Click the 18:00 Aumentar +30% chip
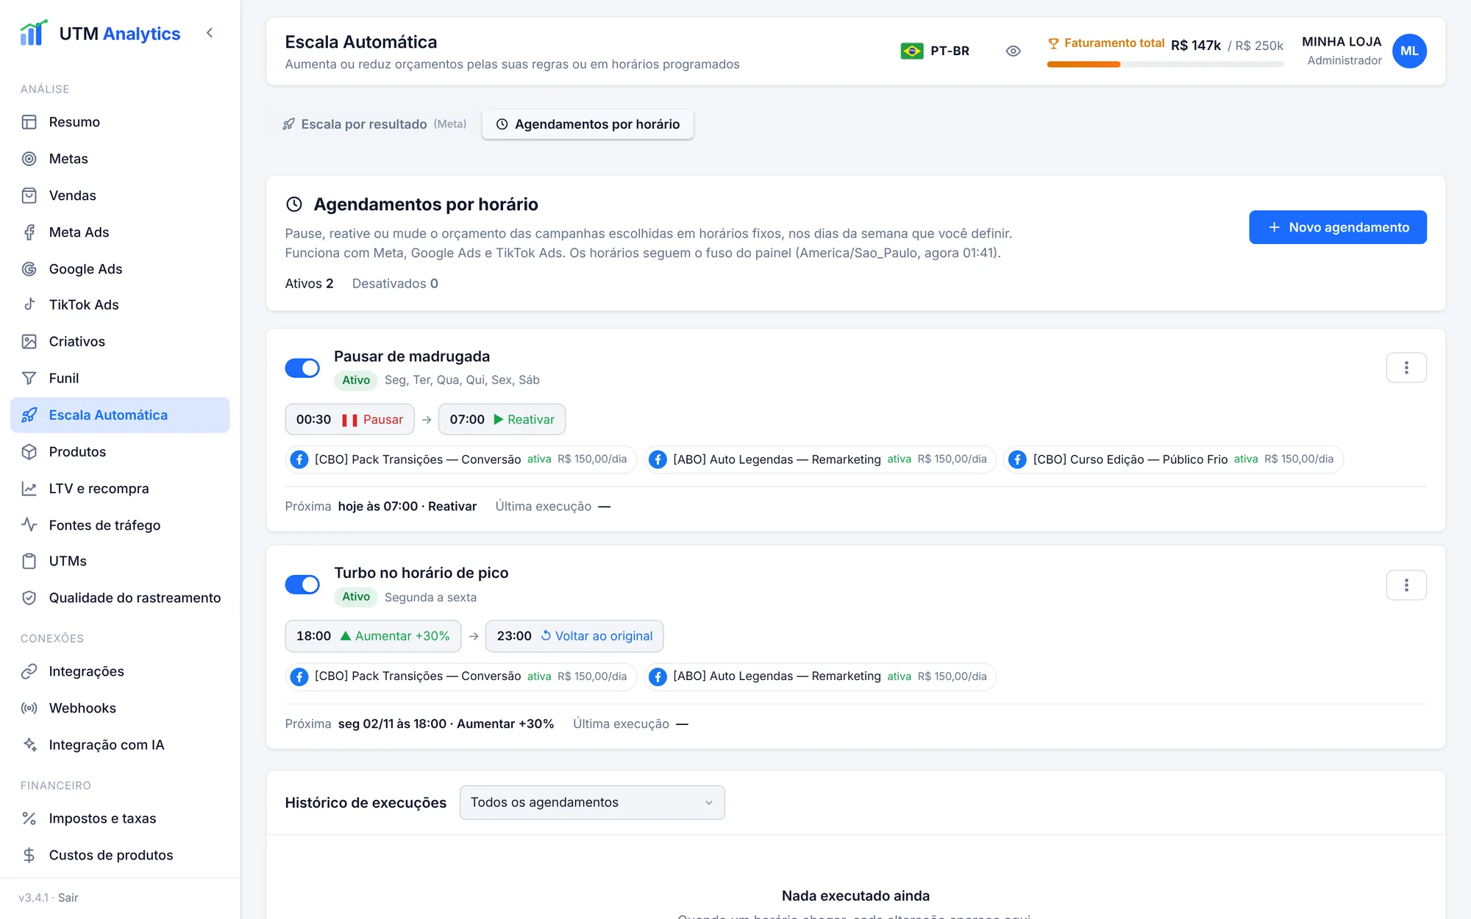Viewport: 1471px width, 919px height. point(373,636)
